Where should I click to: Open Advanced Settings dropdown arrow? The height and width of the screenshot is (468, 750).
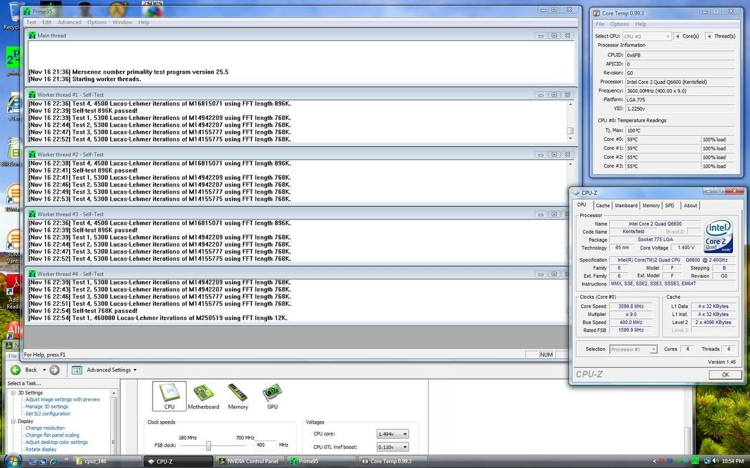[135, 370]
